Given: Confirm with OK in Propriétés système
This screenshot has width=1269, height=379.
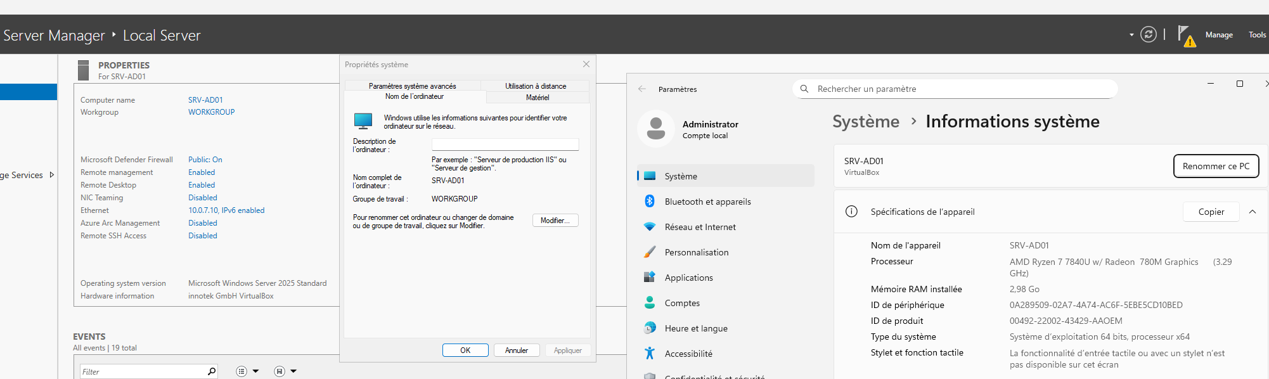Looking at the screenshot, I should (465, 350).
